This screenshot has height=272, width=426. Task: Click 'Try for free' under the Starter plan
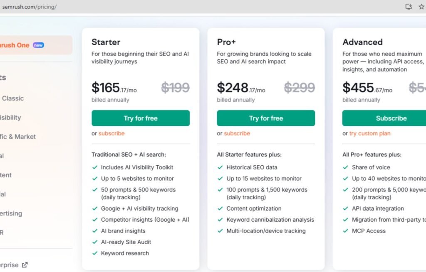[x=140, y=118]
